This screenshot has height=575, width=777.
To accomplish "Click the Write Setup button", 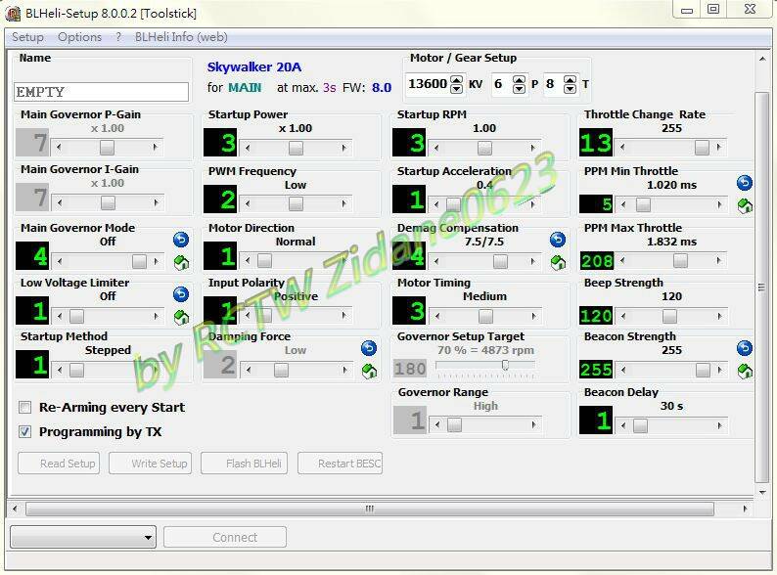I will coord(150,464).
